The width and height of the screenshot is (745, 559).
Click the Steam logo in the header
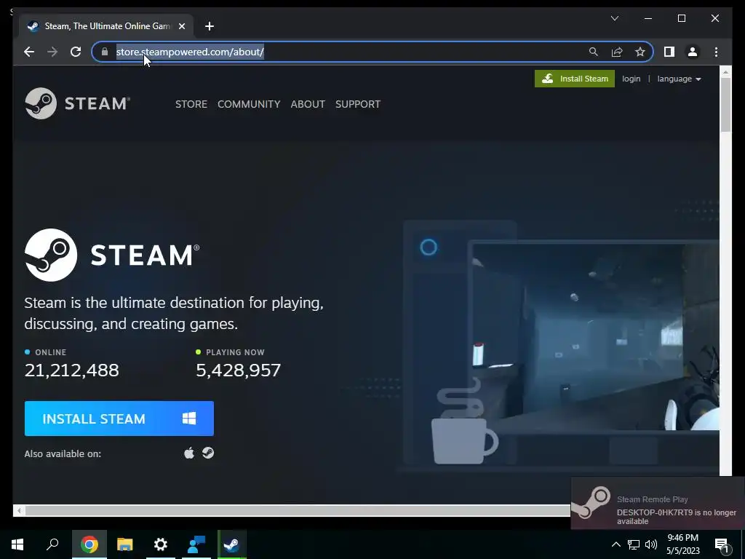click(77, 103)
